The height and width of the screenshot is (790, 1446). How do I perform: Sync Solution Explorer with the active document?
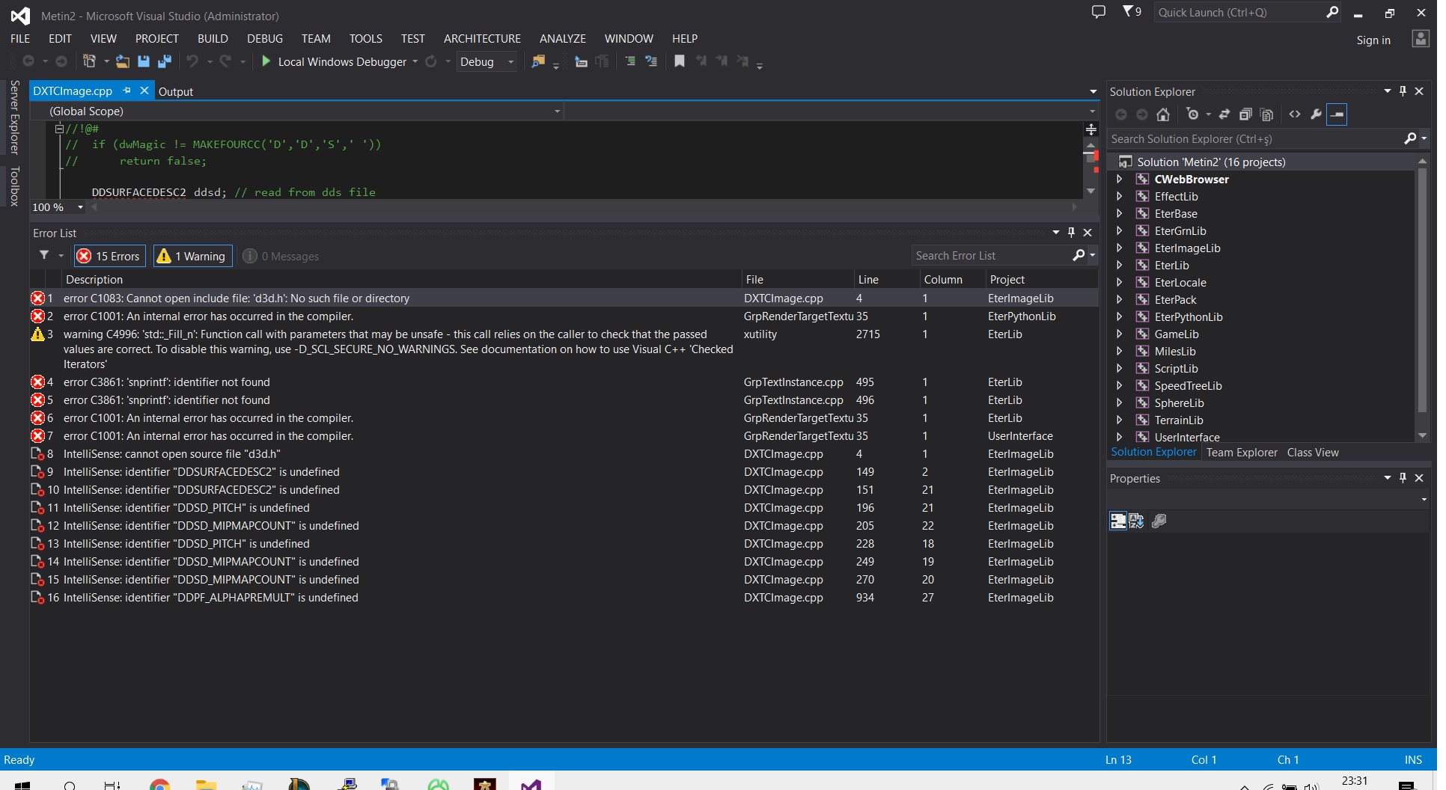point(1224,114)
